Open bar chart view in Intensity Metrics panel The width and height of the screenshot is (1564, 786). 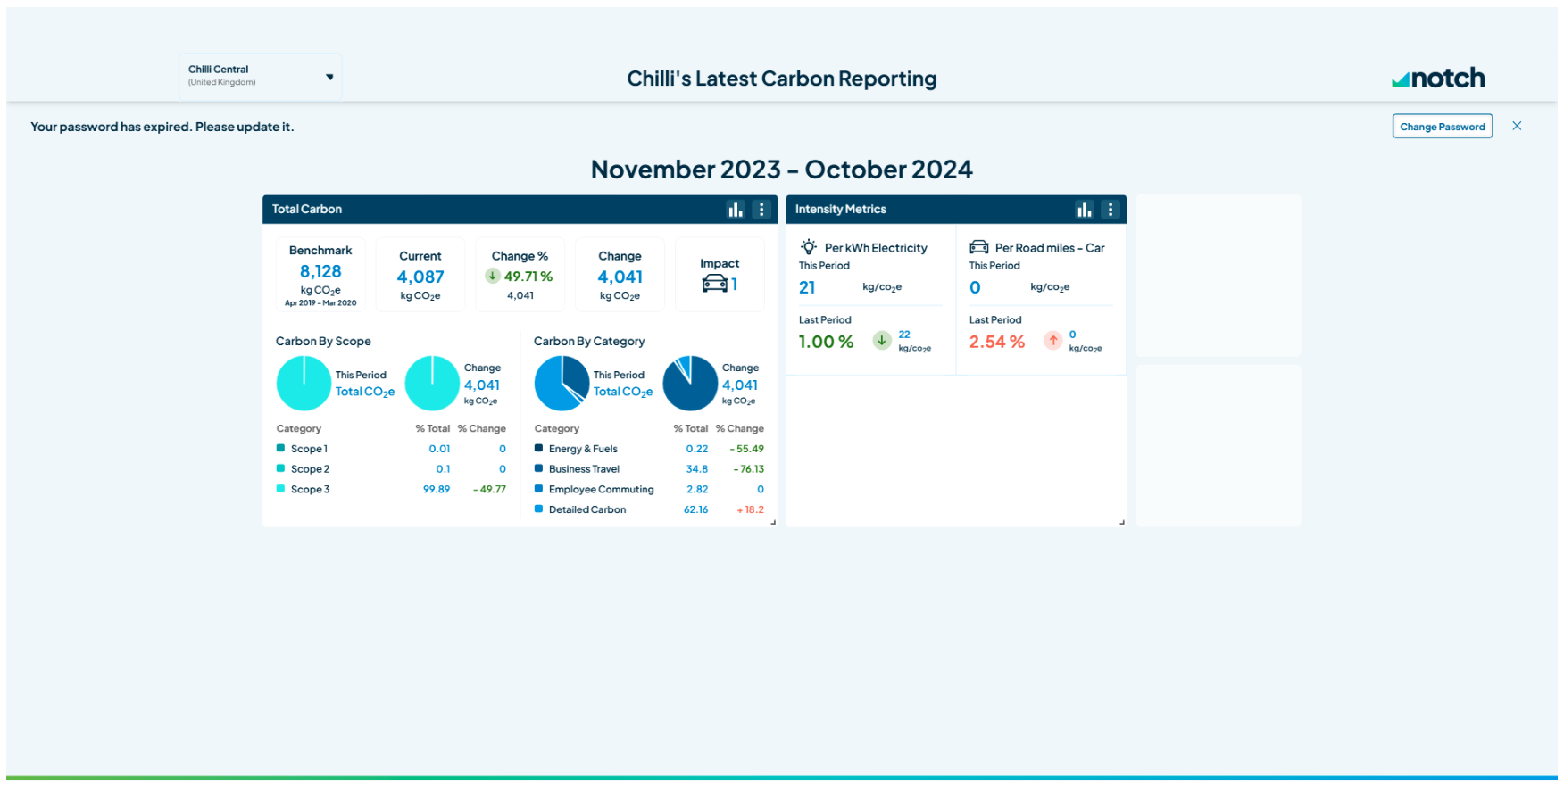click(x=1085, y=210)
